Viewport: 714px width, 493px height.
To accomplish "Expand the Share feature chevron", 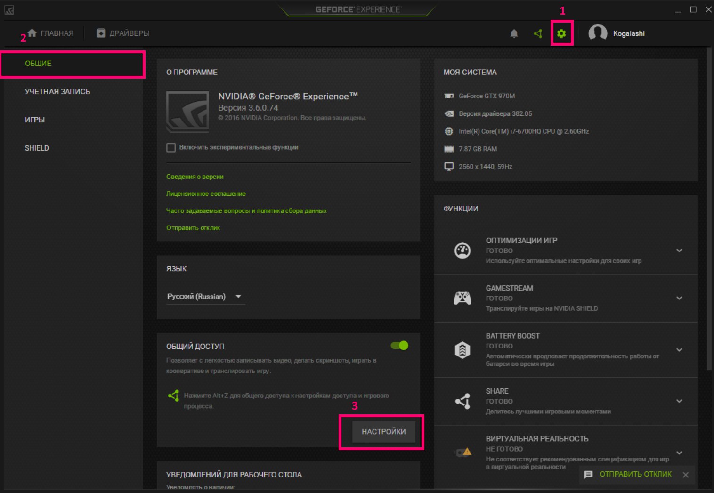I will tap(679, 401).
